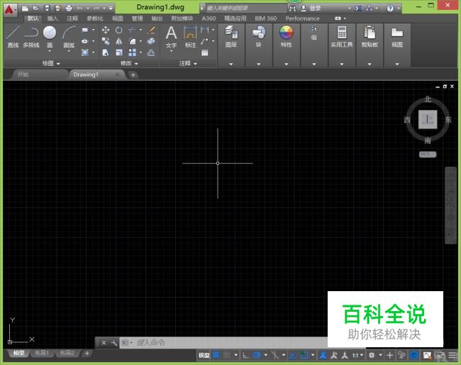Click the Table icon in 注释 panel
461x365 pixels.
click(205, 53)
